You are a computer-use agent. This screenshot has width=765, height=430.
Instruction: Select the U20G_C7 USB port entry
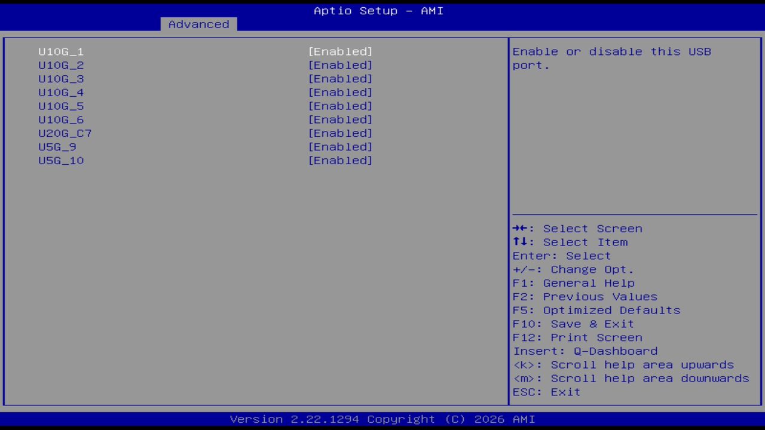click(65, 133)
